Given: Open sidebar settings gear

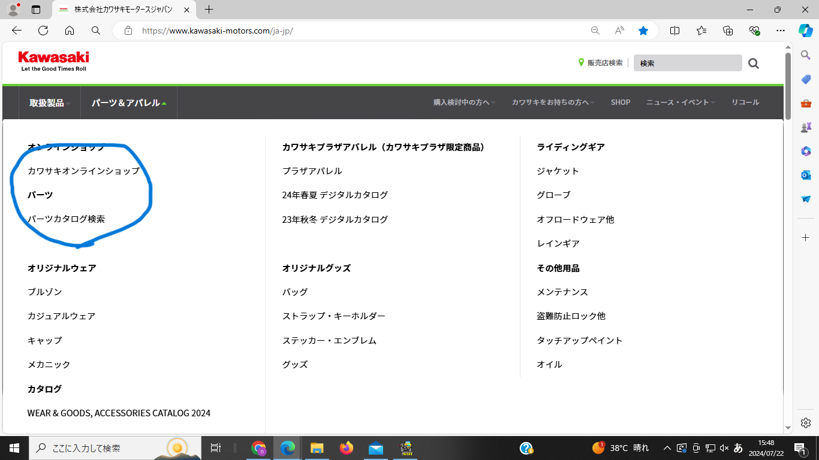Looking at the screenshot, I should tap(806, 423).
